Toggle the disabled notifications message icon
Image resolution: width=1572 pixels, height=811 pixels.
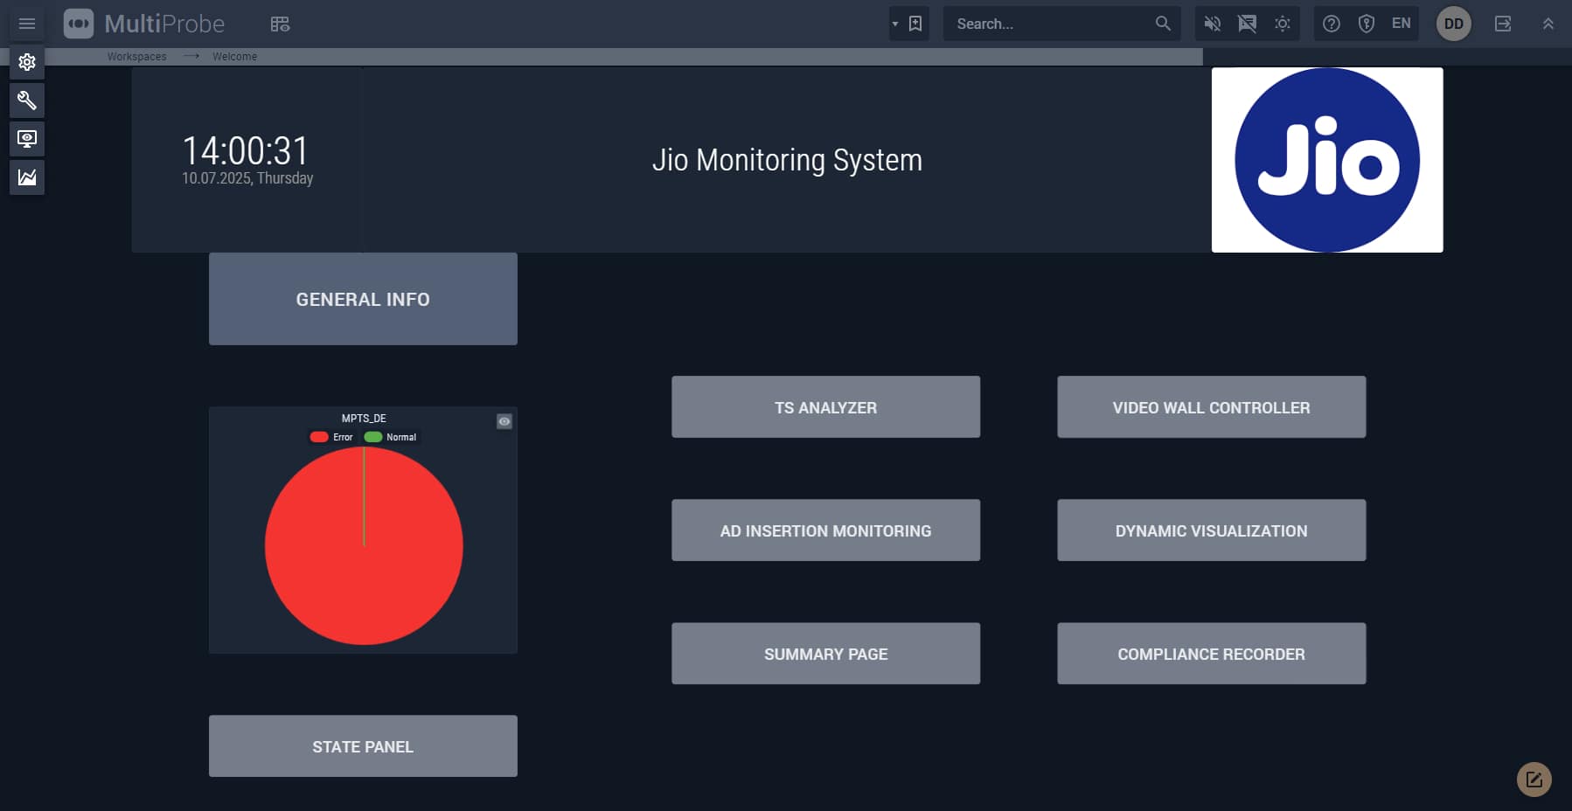tap(1248, 24)
